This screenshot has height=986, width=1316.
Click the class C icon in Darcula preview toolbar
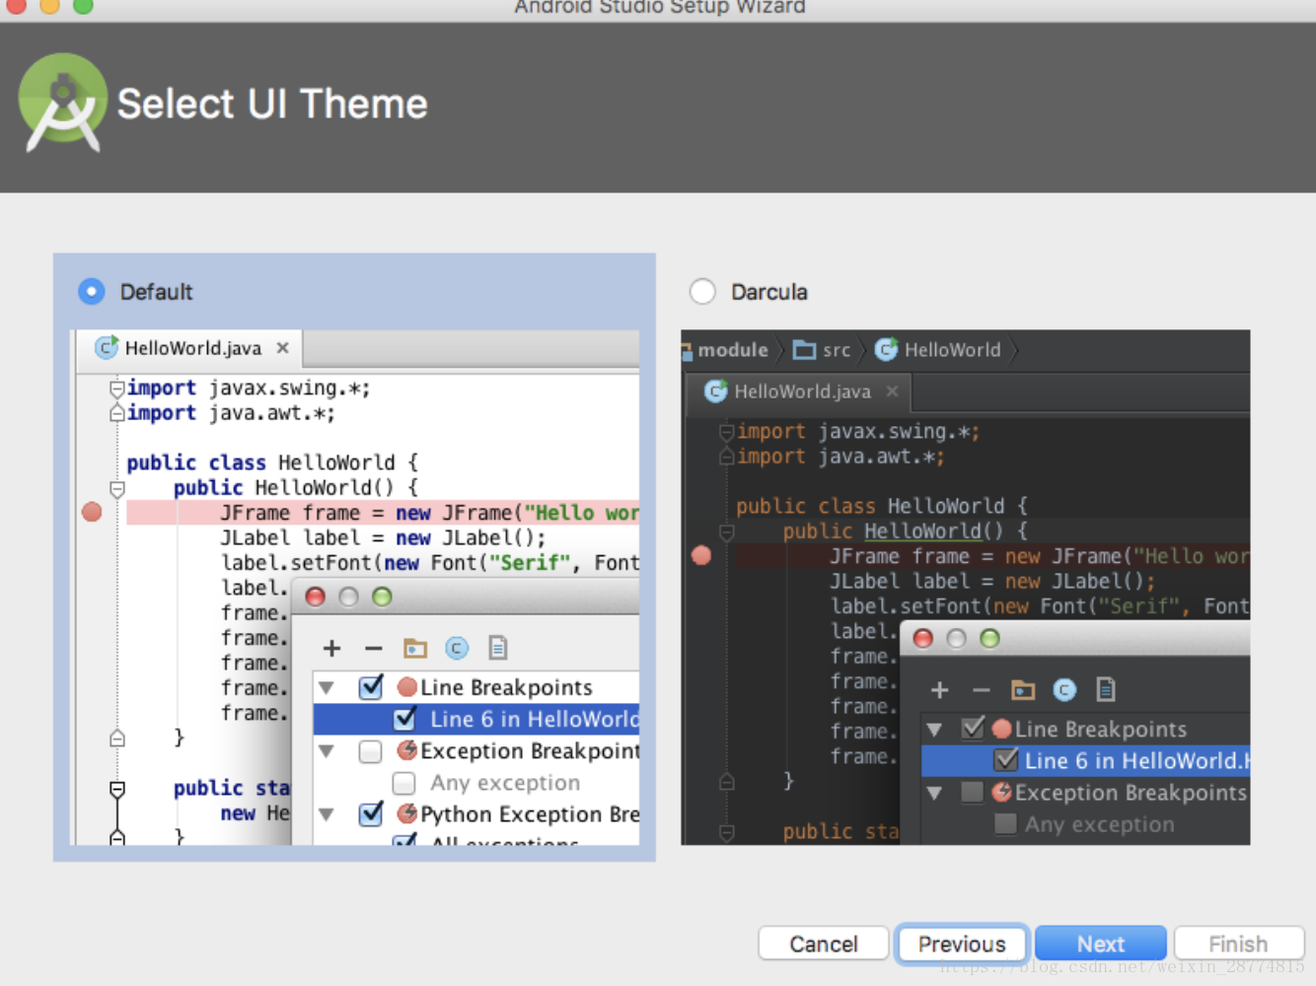[1064, 690]
